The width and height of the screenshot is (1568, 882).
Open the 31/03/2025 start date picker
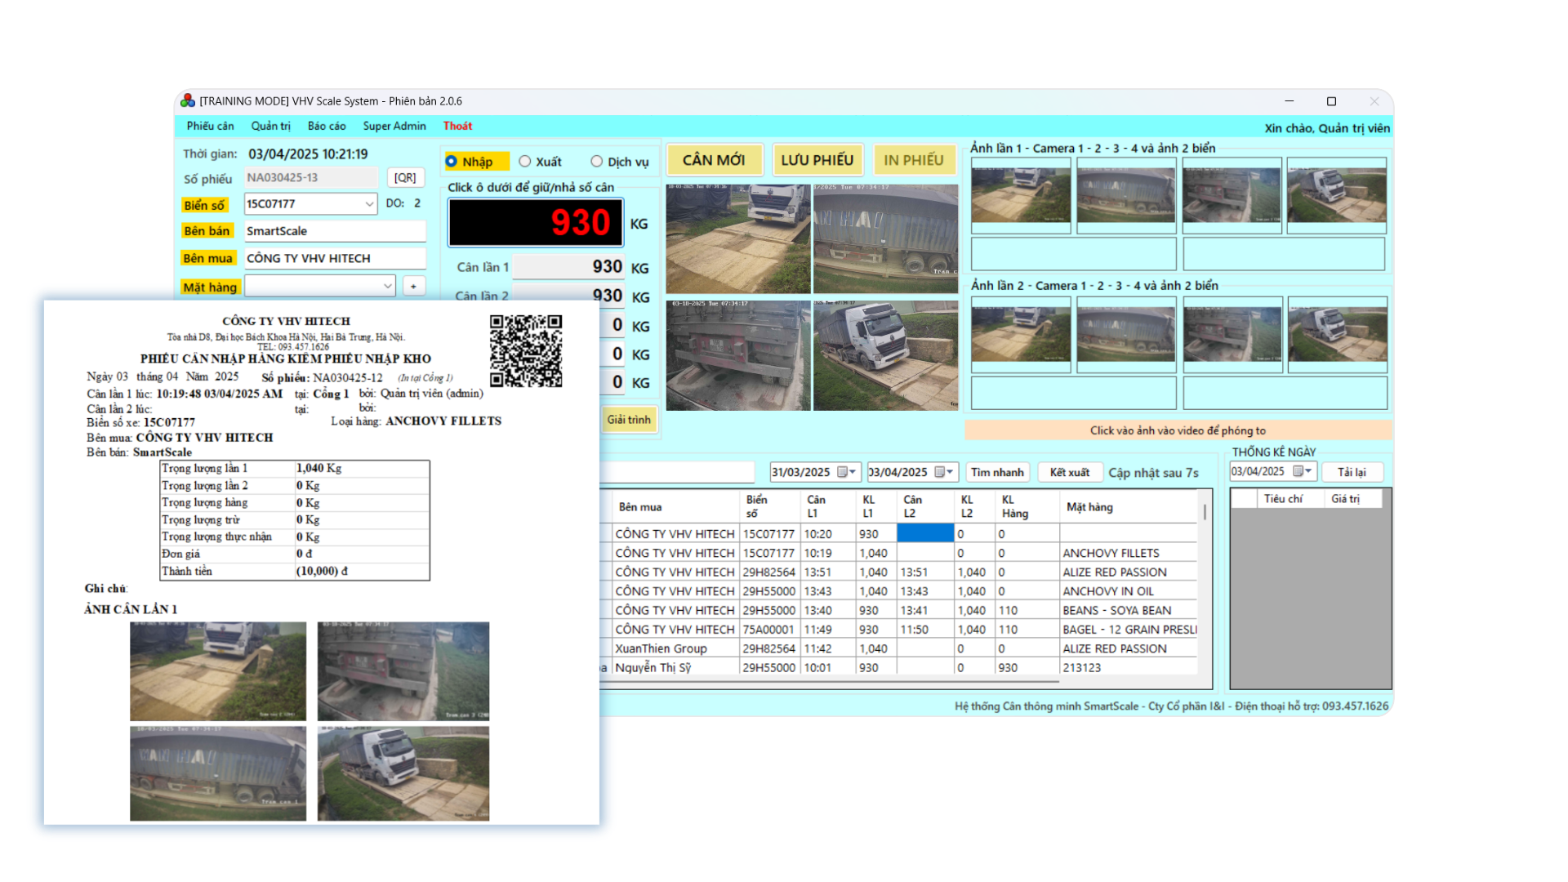847,472
